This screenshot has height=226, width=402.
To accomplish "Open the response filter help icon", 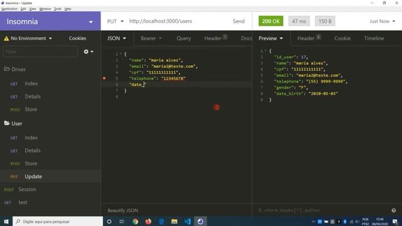I will click(x=394, y=211).
